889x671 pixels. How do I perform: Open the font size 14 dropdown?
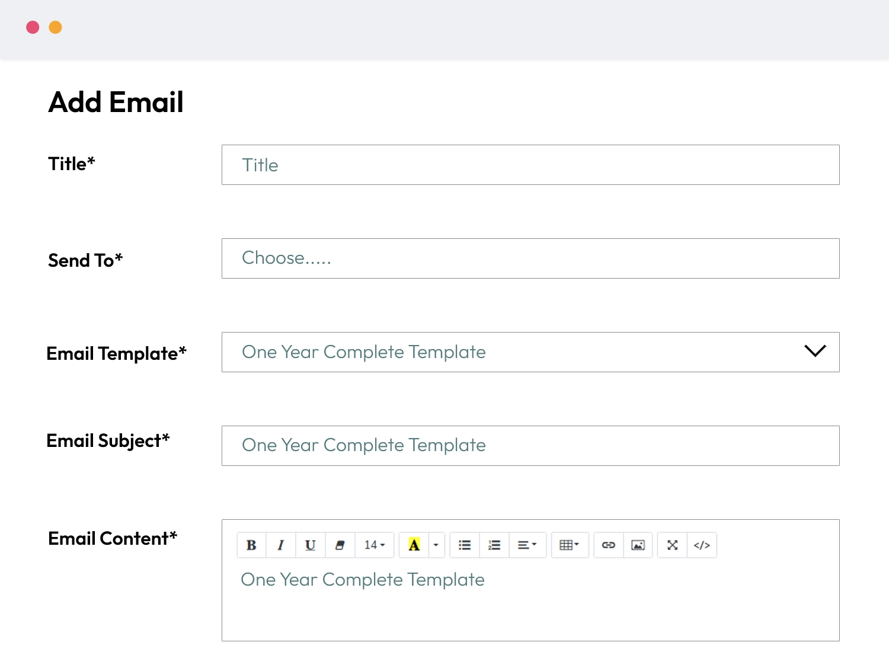point(373,545)
